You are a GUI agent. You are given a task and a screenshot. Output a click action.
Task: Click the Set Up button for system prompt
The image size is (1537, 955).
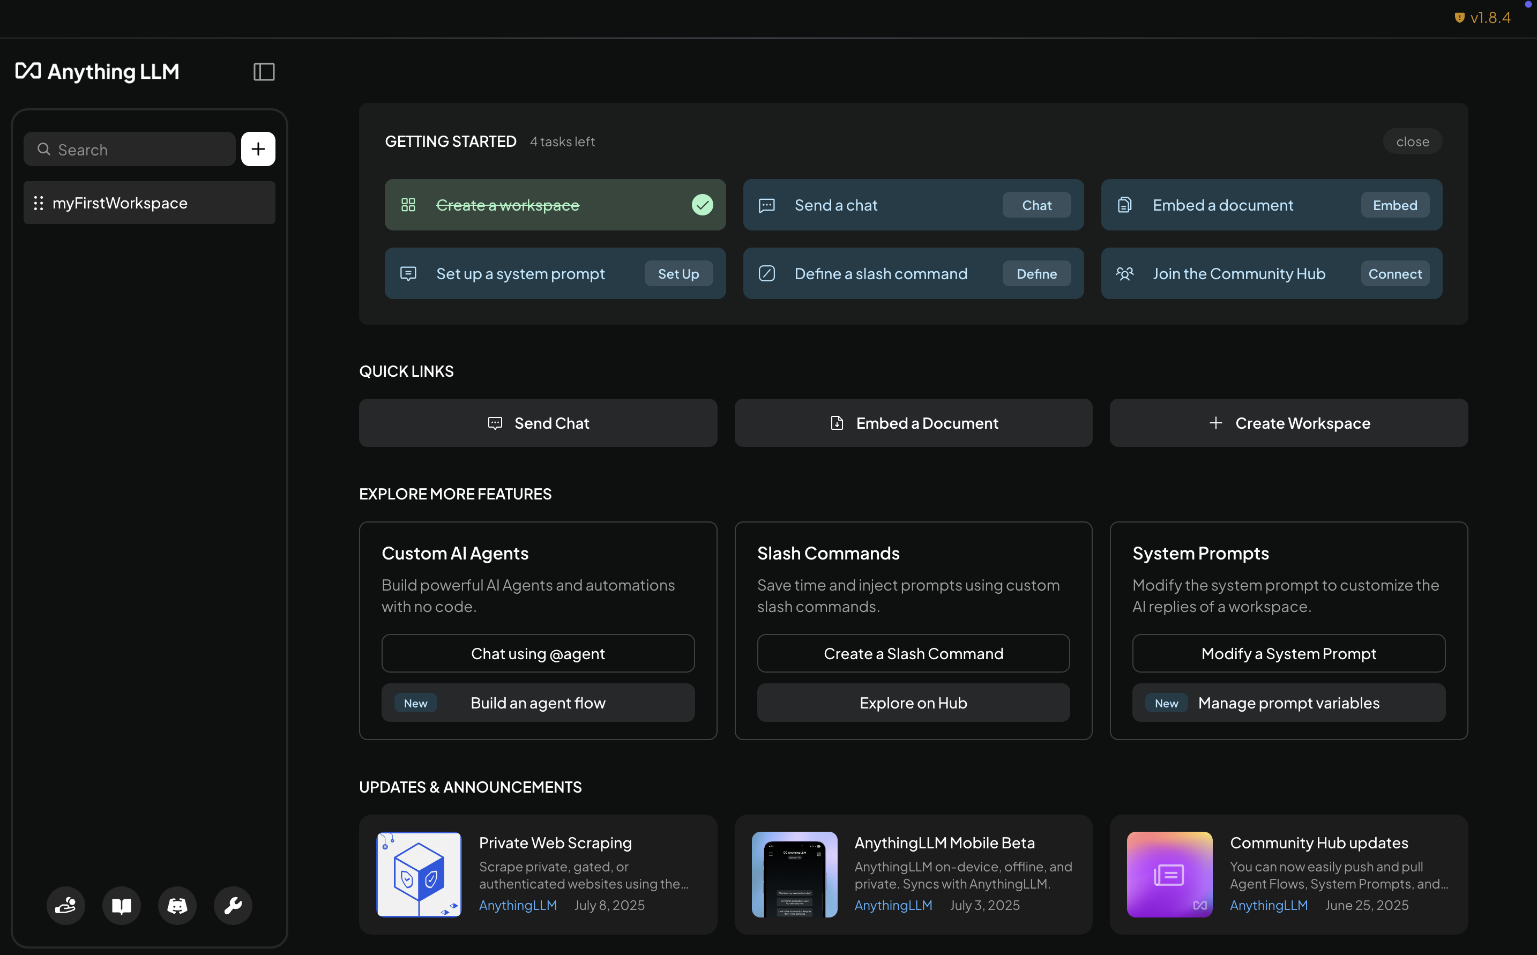(678, 273)
